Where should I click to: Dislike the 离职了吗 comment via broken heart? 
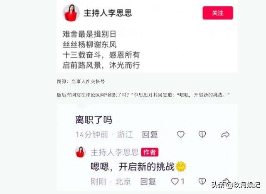202,134
